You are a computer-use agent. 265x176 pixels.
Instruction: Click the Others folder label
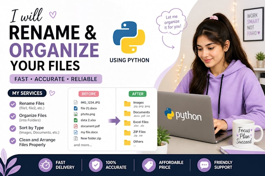[138, 141]
